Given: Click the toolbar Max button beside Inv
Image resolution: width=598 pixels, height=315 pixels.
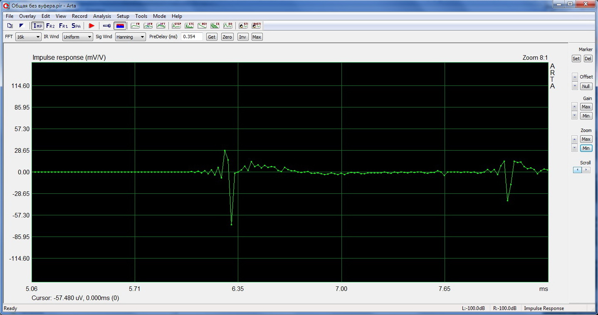Looking at the screenshot, I should (x=257, y=37).
